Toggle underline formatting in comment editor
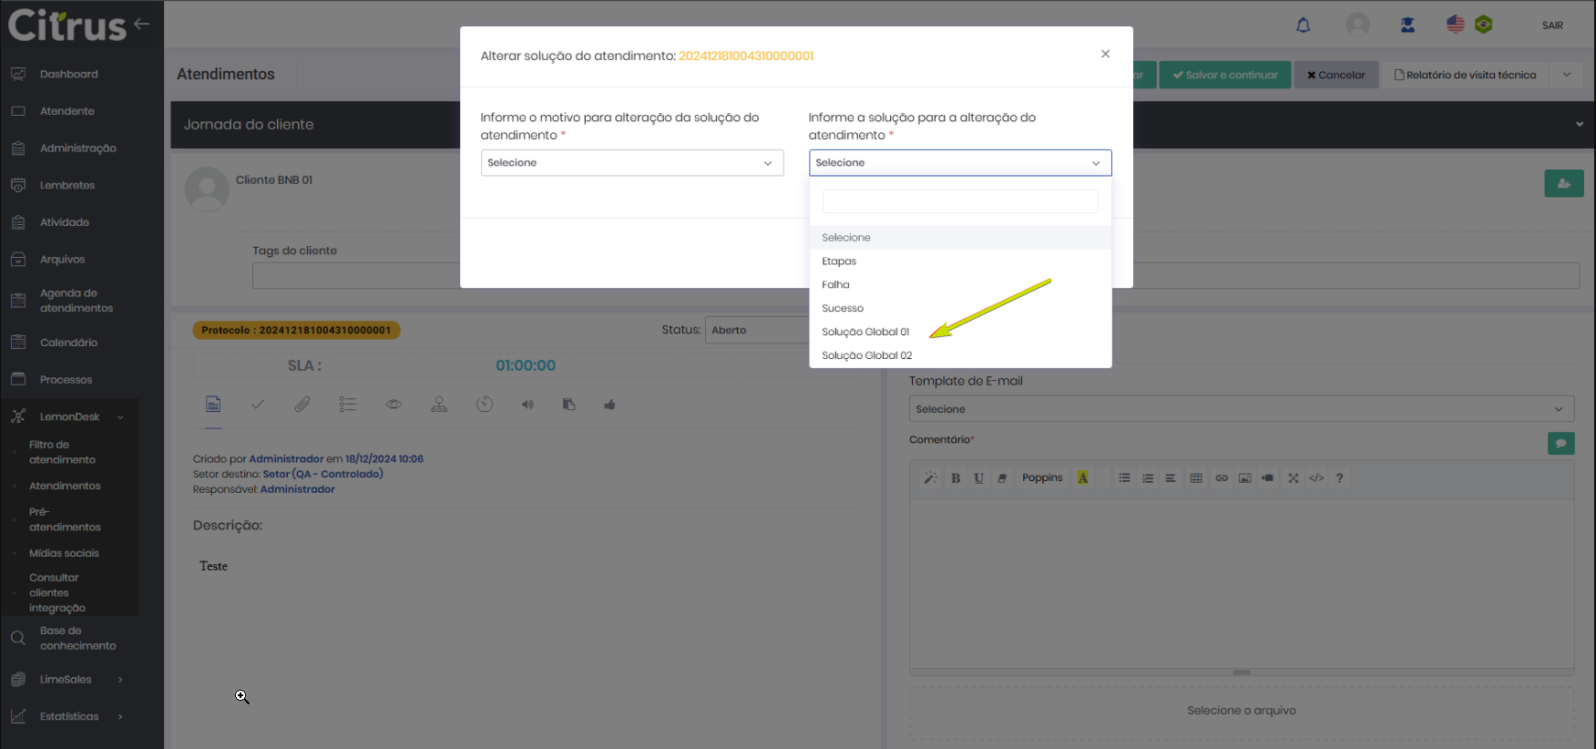Viewport: 1596px width, 749px height. [978, 478]
